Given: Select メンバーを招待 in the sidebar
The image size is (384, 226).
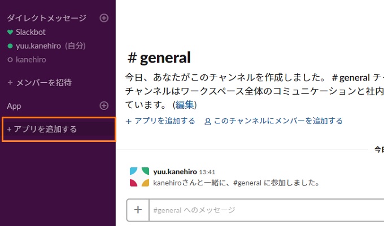Looking at the screenshot, I should tap(43, 82).
